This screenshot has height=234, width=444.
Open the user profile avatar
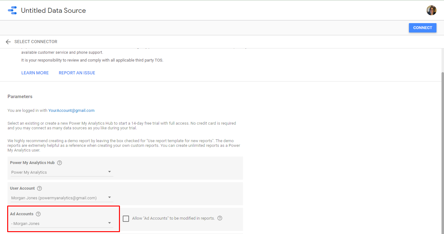click(x=431, y=10)
